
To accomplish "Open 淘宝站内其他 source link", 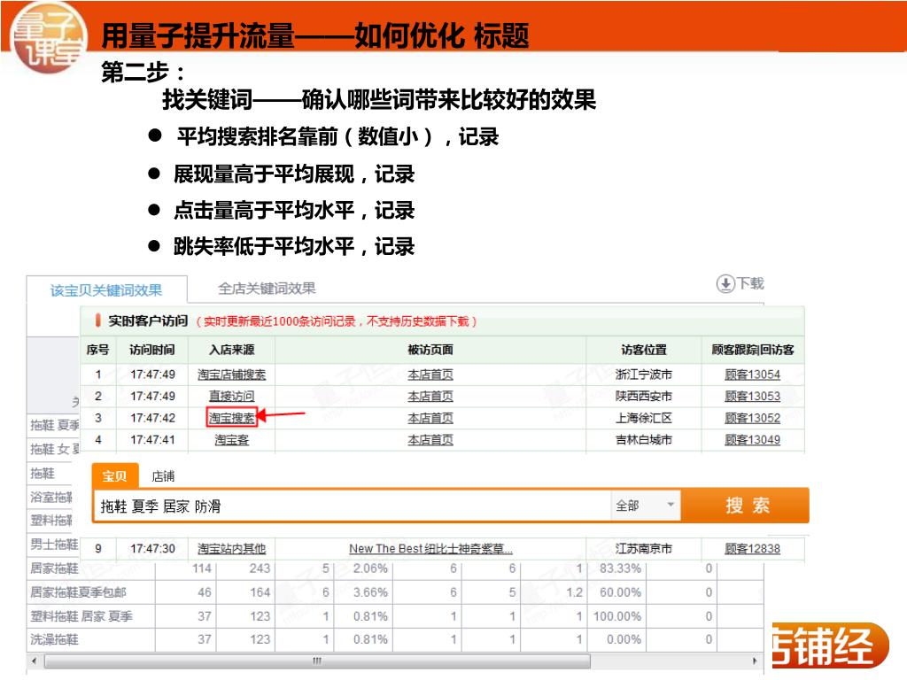I will click(x=231, y=549).
